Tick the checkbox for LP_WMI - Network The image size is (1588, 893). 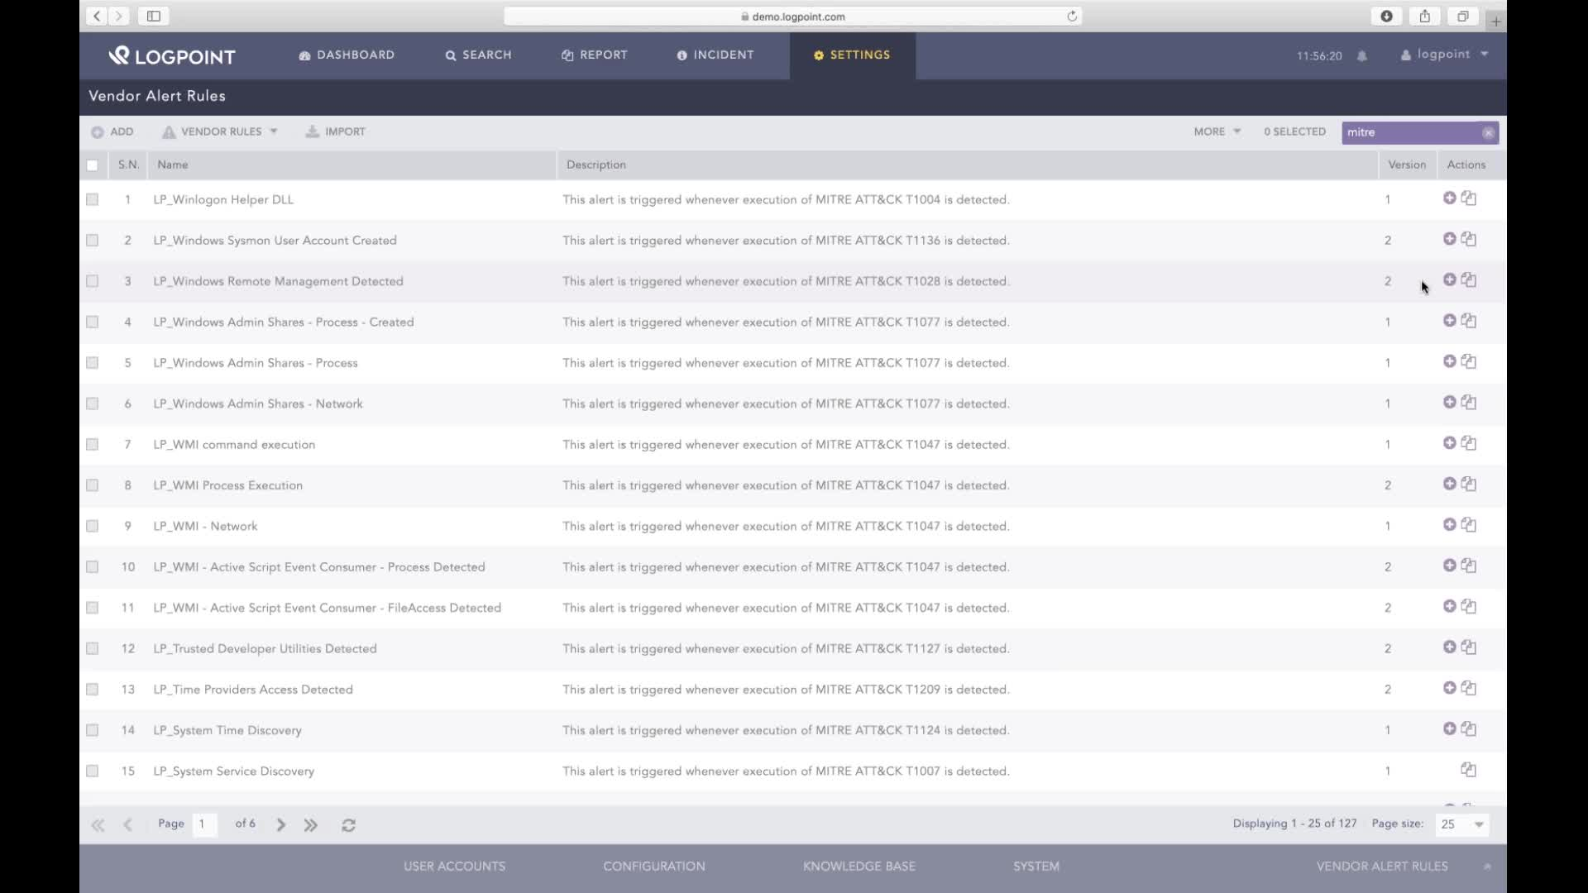[92, 525]
